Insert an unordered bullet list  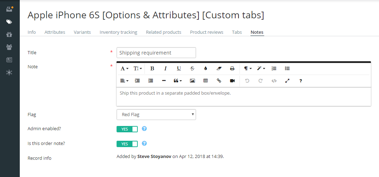[287, 69]
